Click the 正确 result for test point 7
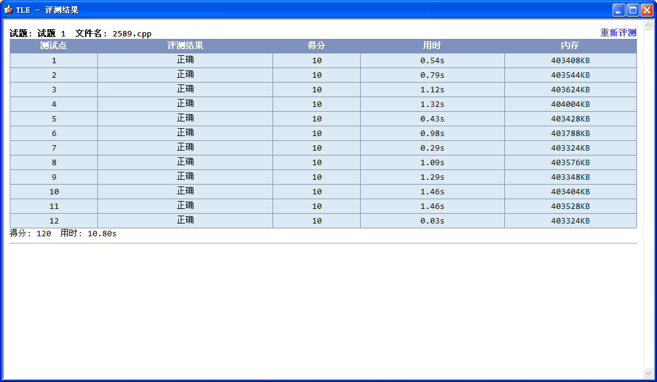 click(185, 148)
